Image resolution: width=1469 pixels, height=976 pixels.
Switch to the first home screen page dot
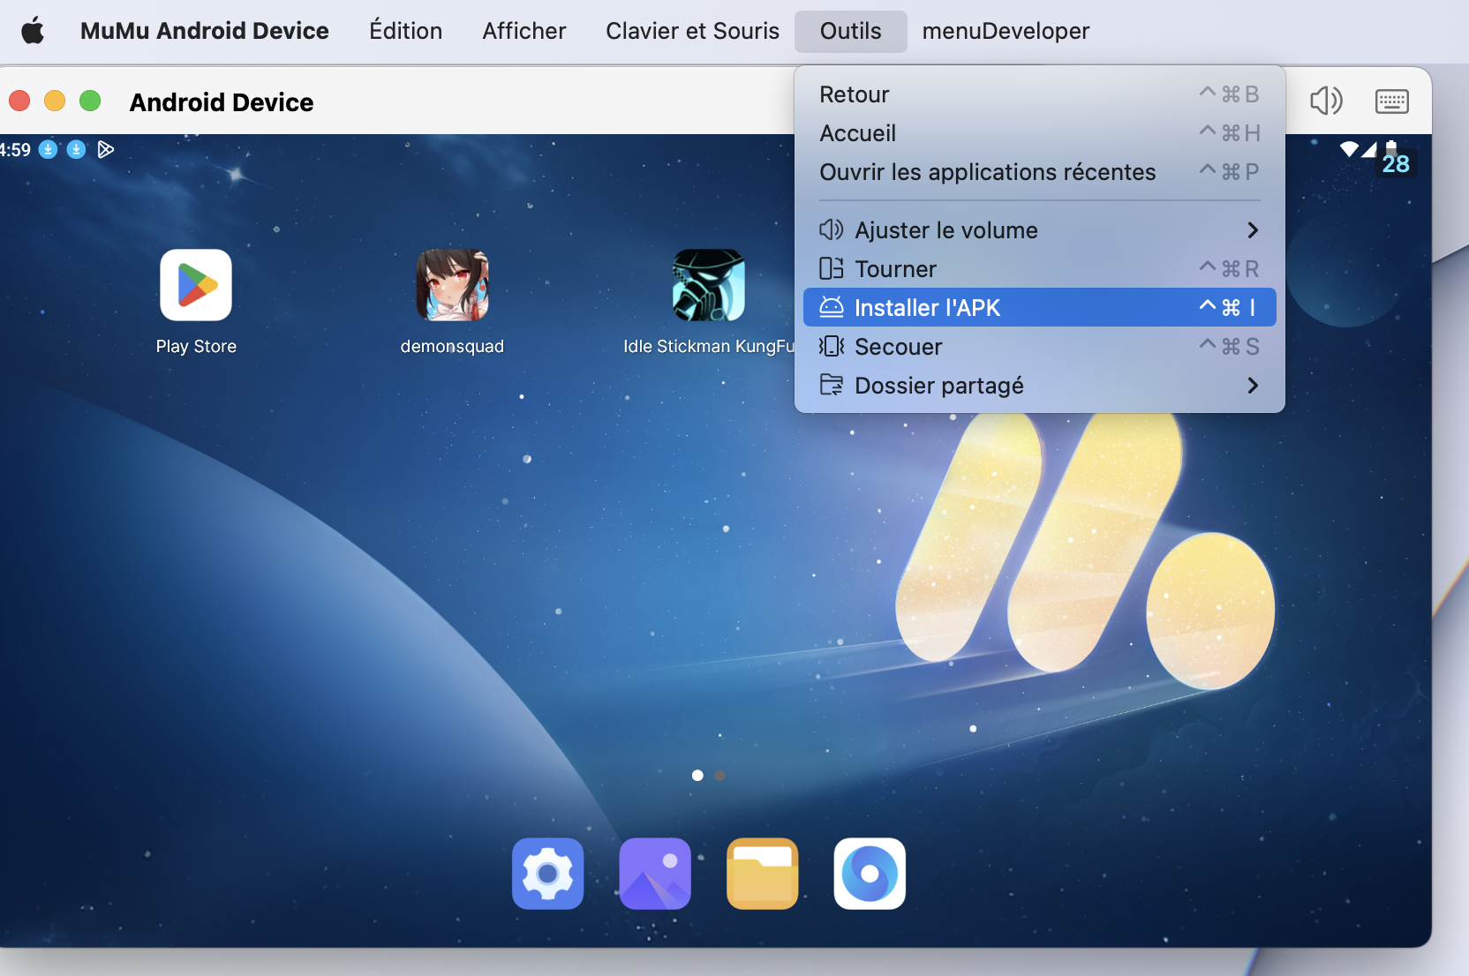coord(697,776)
